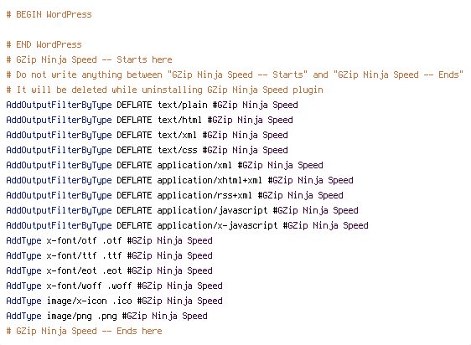Image resolution: width=471 pixels, height=345 pixels.
Task: Click the image/x-icon type value
Action: pyautogui.click(x=76, y=301)
